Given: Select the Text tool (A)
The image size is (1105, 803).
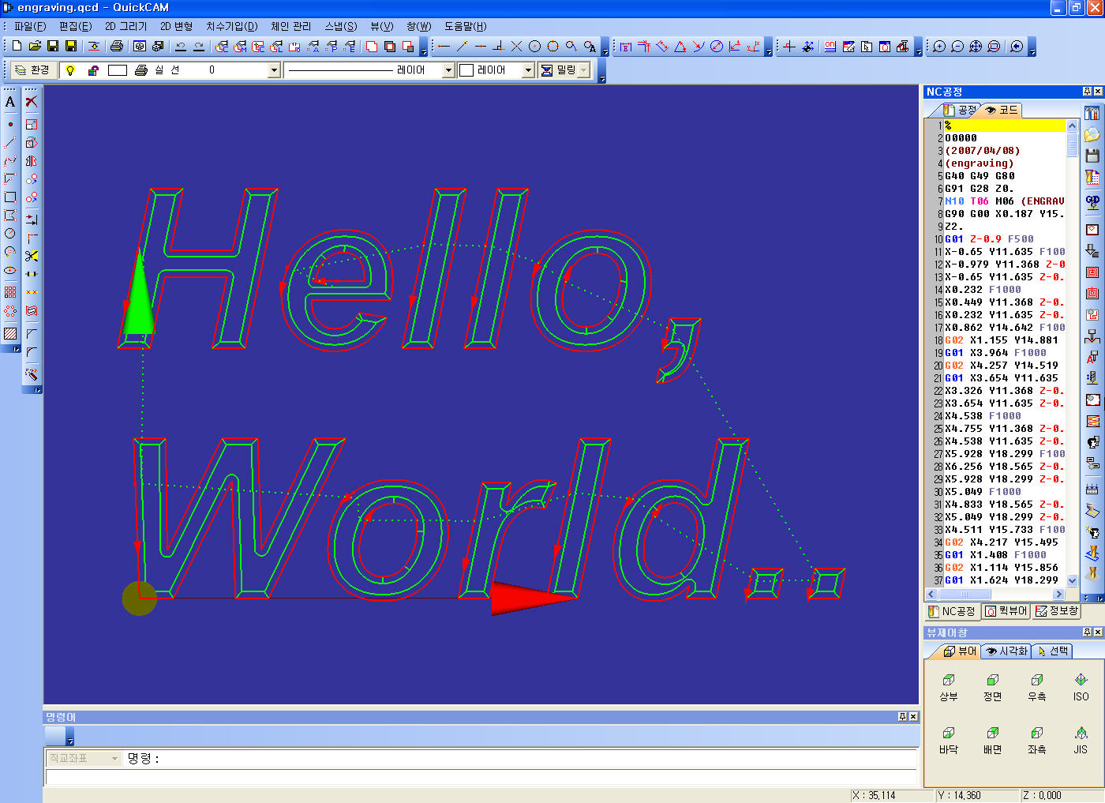Looking at the screenshot, I should point(10,102).
